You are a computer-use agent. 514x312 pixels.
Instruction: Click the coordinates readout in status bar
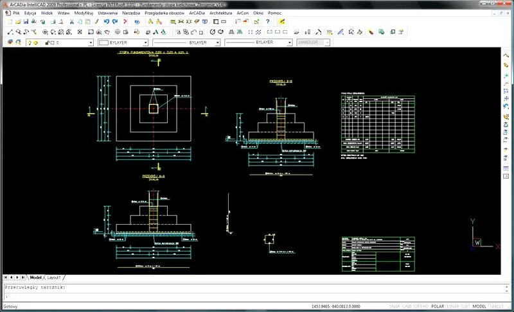click(x=335, y=306)
